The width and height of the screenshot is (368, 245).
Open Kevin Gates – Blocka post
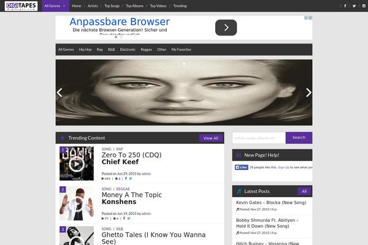pyautogui.click(x=271, y=203)
